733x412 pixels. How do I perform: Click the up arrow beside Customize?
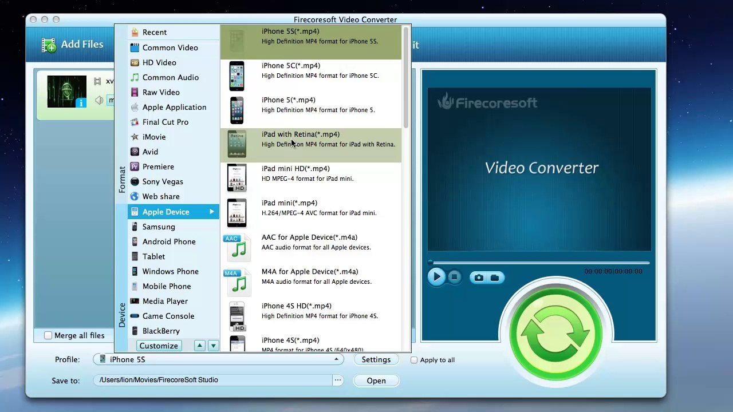[x=199, y=346]
